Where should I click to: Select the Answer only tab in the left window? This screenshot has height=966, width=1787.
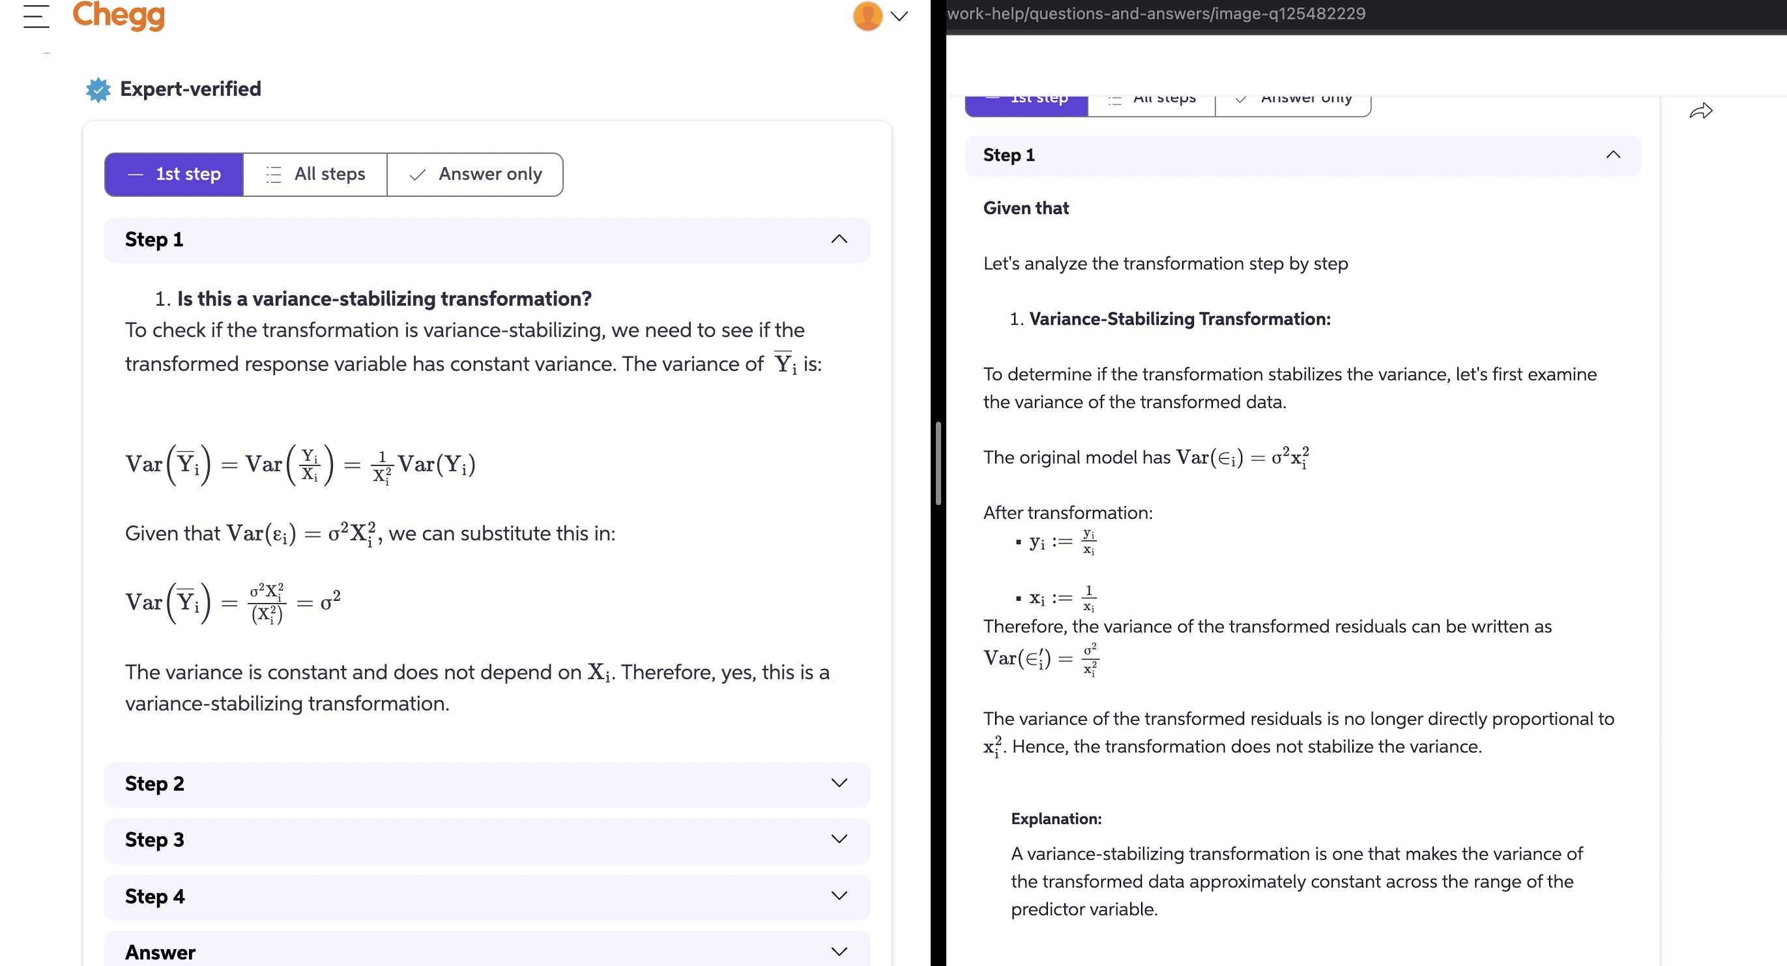(475, 174)
